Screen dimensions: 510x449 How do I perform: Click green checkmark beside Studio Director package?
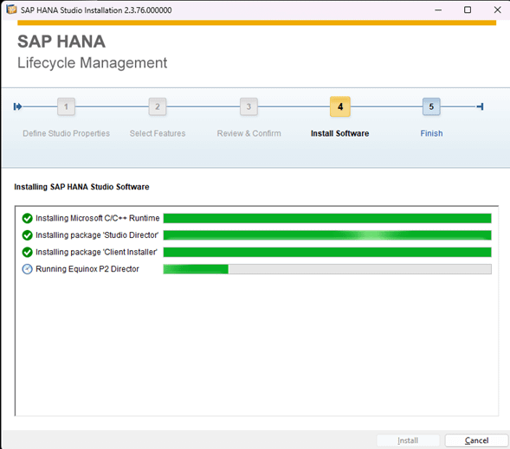click(28, 235)
